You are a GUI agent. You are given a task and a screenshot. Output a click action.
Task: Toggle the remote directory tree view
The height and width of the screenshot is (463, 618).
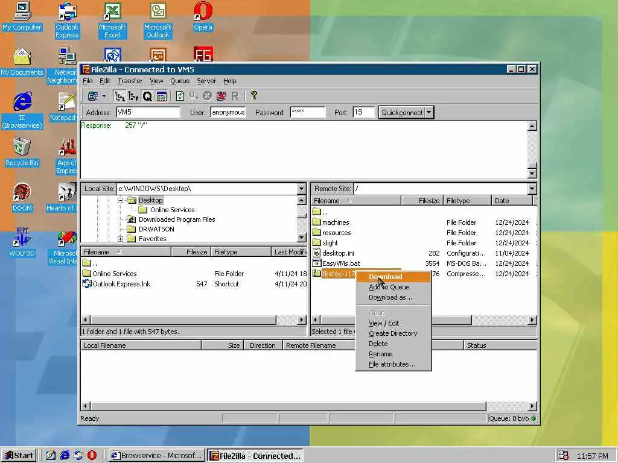133,96
